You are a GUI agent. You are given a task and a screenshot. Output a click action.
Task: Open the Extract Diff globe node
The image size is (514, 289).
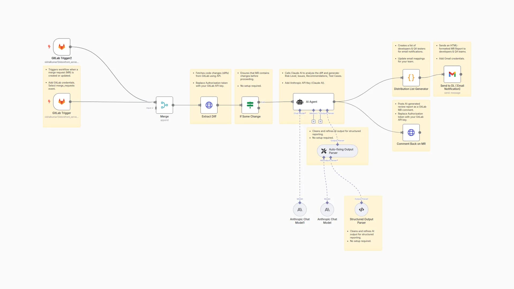(x=209, y=105)
